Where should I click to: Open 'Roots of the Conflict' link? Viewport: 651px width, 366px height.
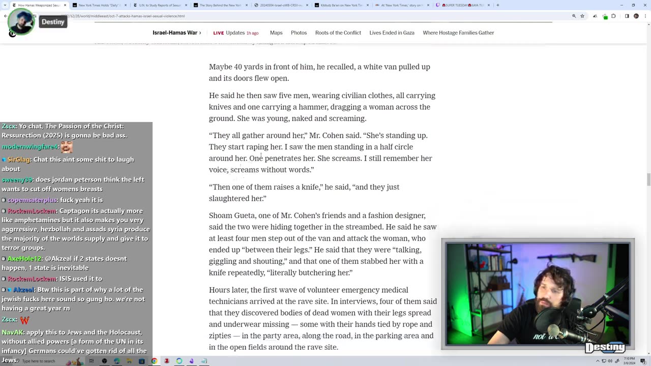(338, 33)
